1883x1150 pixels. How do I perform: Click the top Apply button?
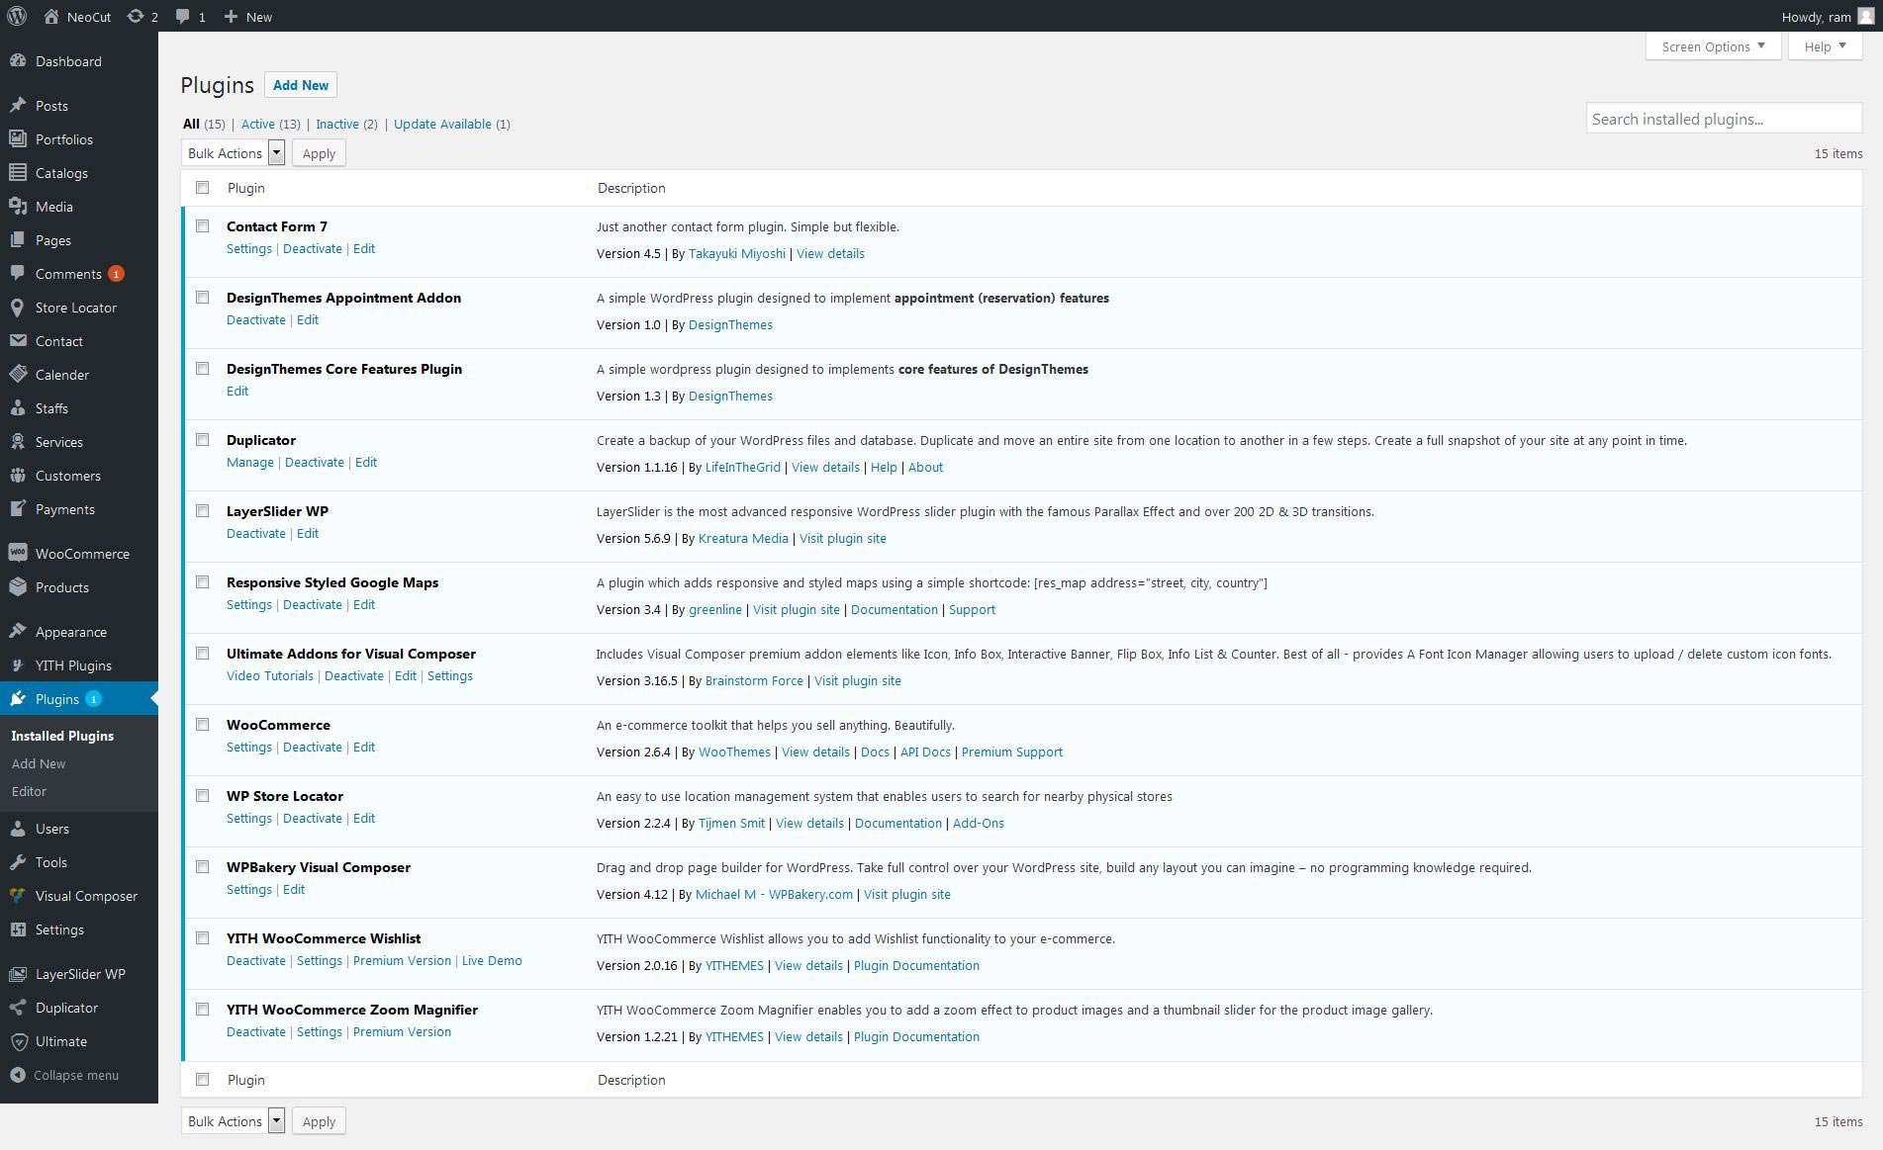319,153
